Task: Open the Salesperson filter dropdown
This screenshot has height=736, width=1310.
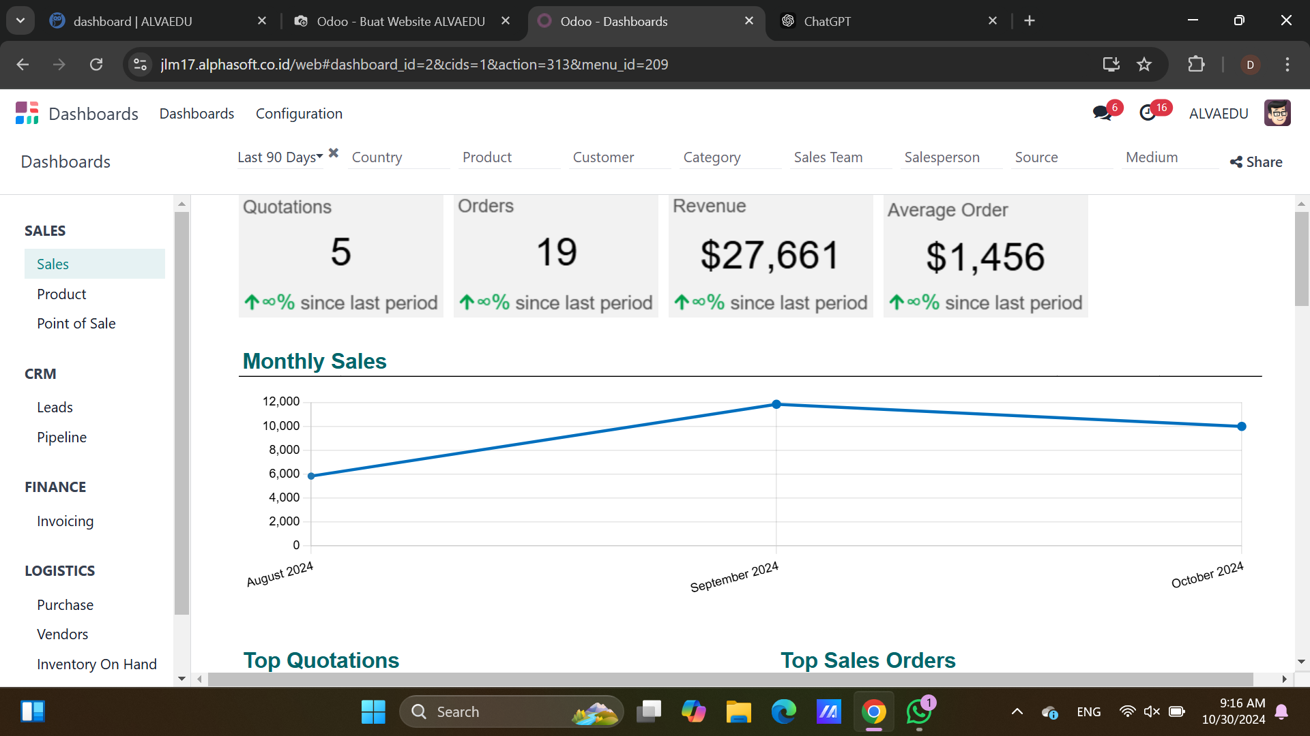Action: 950,157
